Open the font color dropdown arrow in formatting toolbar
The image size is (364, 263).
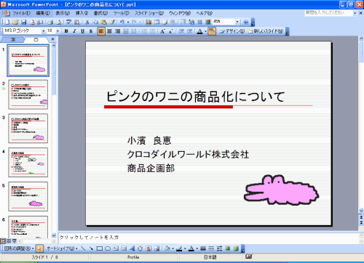205,31
